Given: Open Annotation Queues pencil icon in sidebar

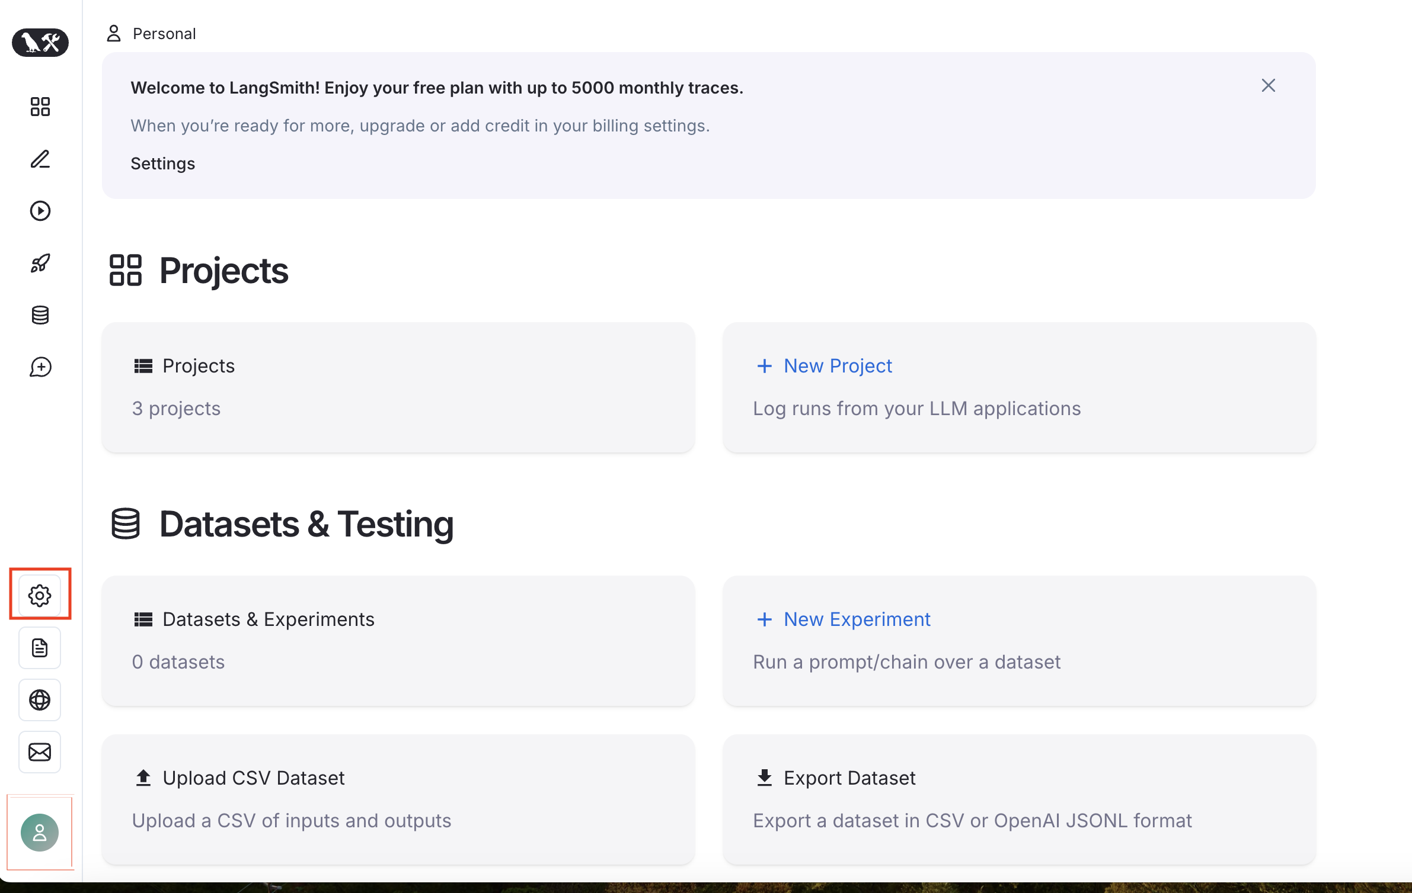Looking at the screenshot, I should [x=40, y=159].
